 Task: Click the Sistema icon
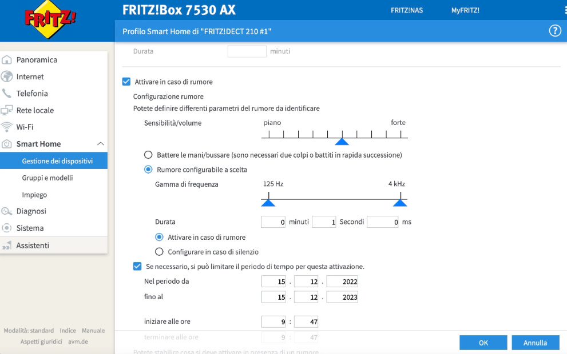coord(7,228)
